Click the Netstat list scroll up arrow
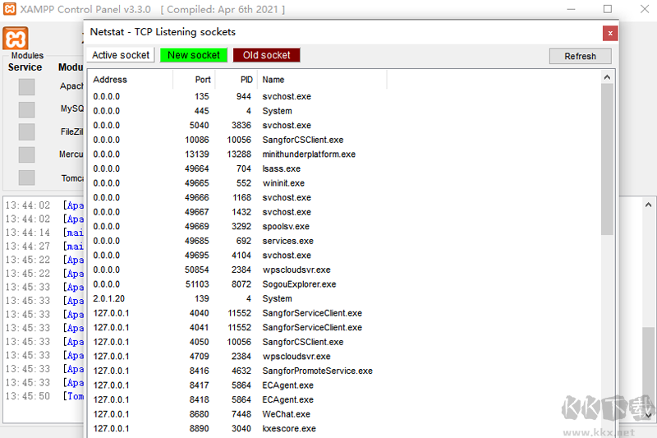The image size is (657, 438). click(x=607, y=77)
